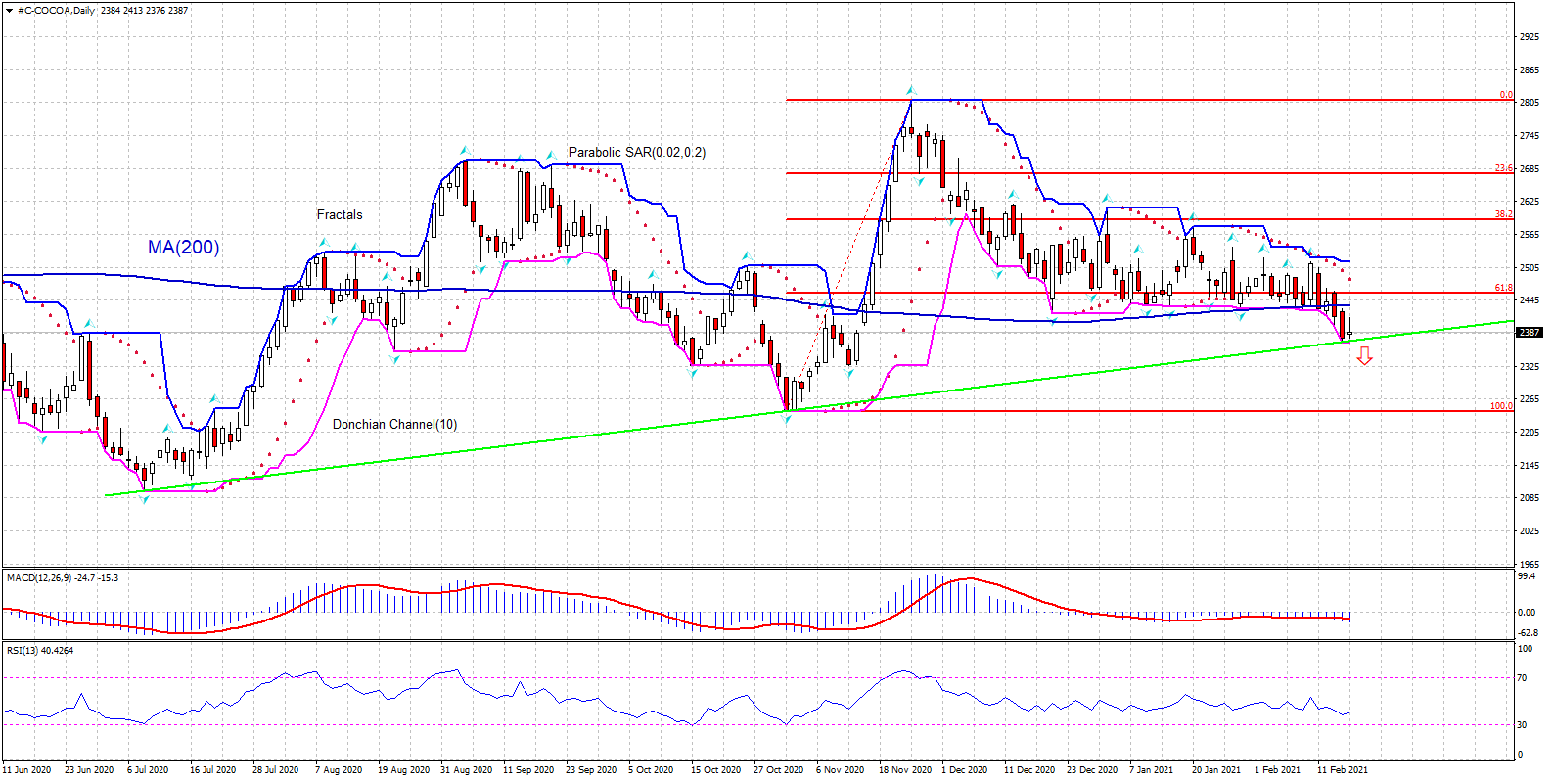Click the small triangle before #C-COCOA title
This screenshot has width=1553, height=781.
[9, 11]
